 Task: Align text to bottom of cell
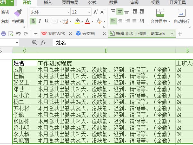[126, 12]
